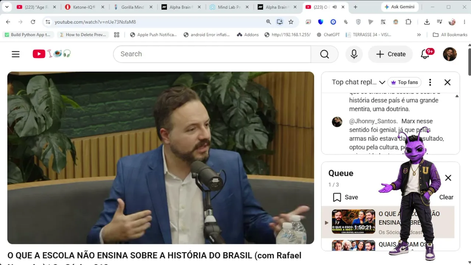The width and height of the screenshot is (471, 265).
Task: Open the How to Delete Prev bookmark
Action: click(x=83, y=35)
